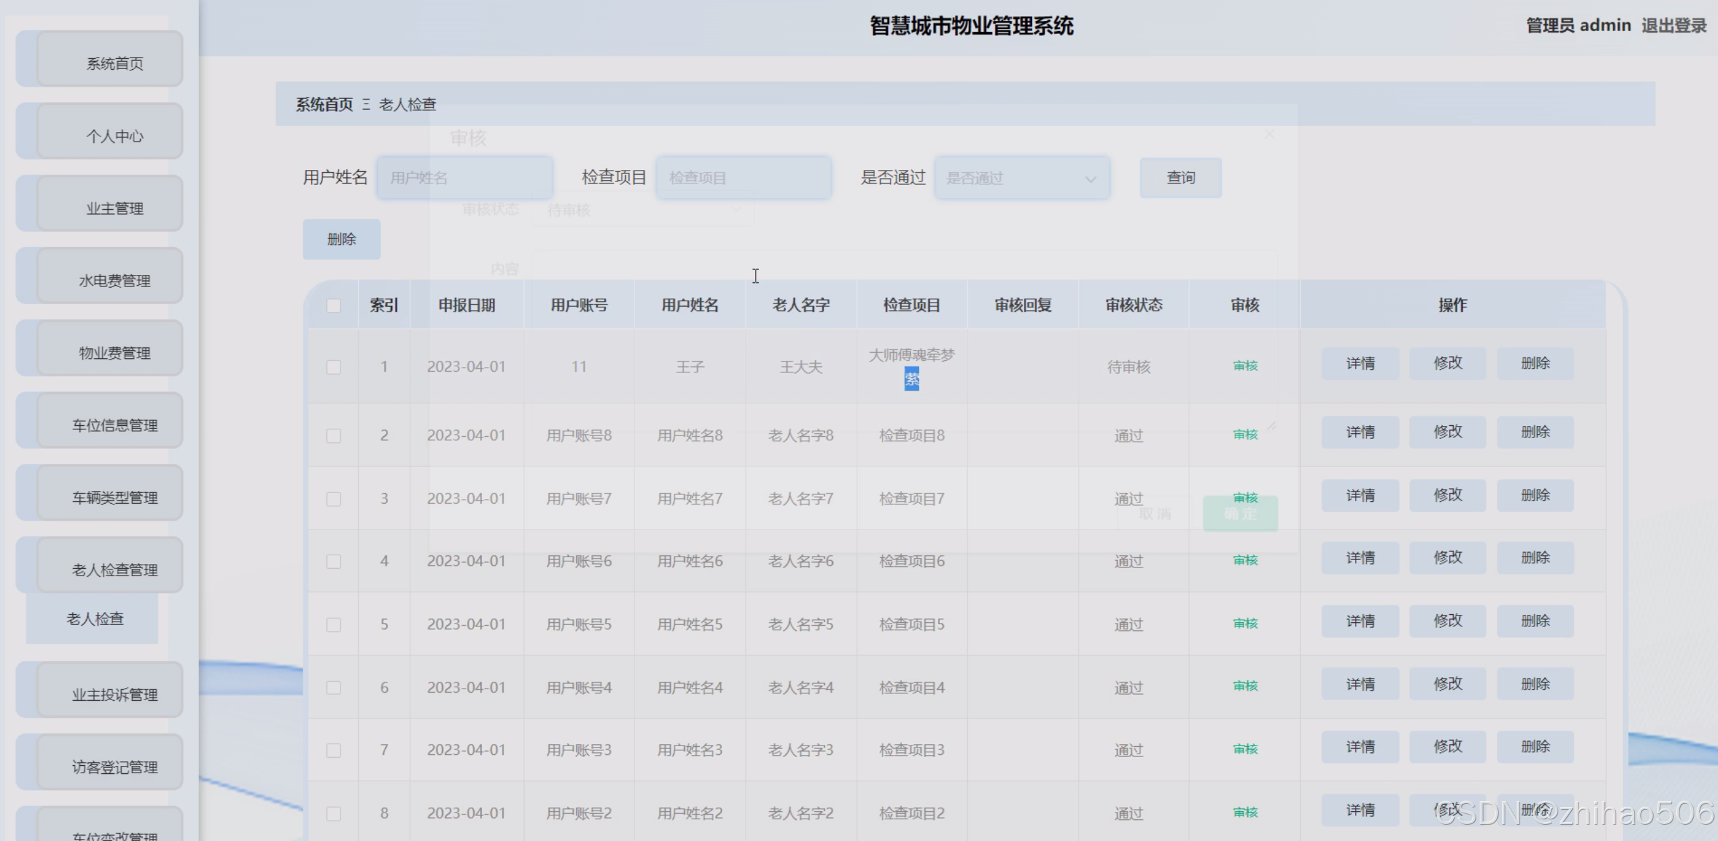This screenshot has width=1718, height=841.
Task: Click green 审核 link for 用户账号3
Action: click(1245, 749)
